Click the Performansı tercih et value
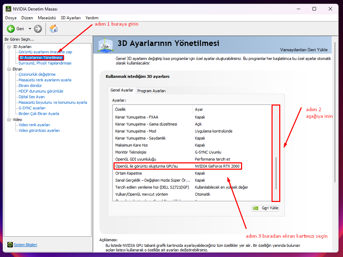The width and height of the screenshot is (343, 257). pos(212,159)
